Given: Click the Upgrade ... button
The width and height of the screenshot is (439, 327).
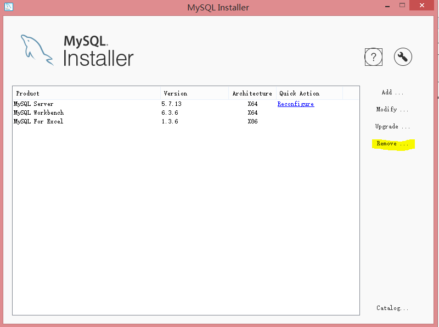Looking at the screenshot, I should pos(392,126).
